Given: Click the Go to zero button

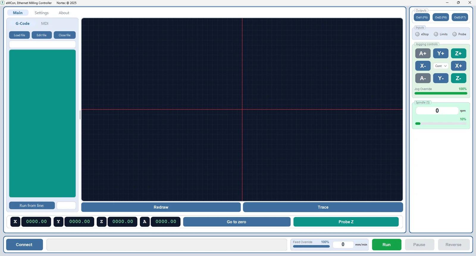Looking at the screenshot, I should (237, 222).
